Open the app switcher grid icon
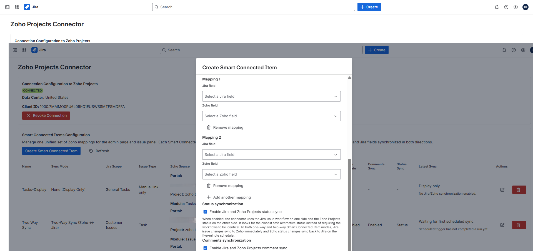Image resolution: width=533 pixels, height=251 pixels. tap(16, 7)
